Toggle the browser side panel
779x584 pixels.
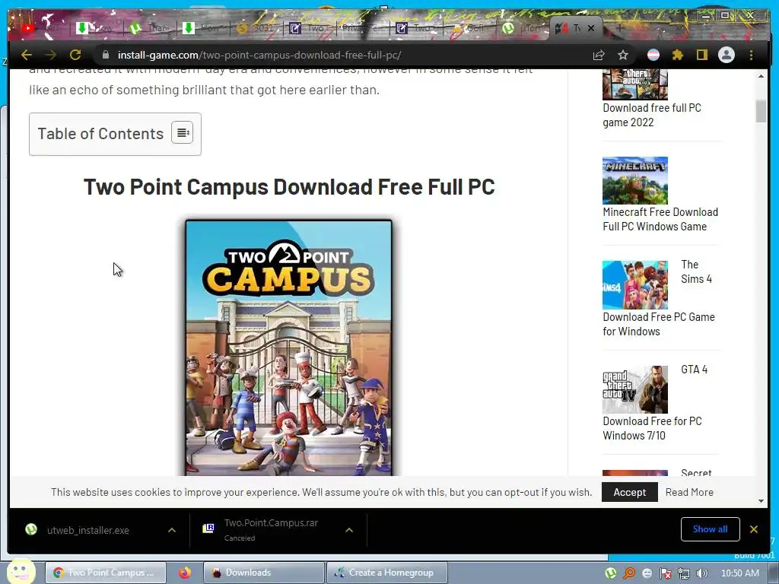click(x=701, y=55)
